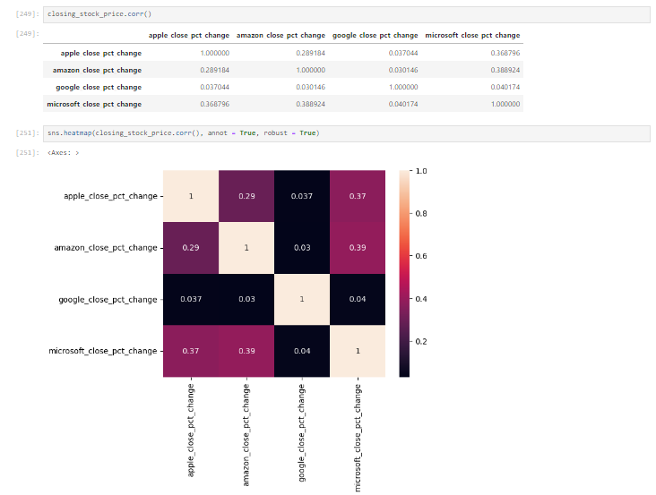Click rotated x-axis label apple_close_pct_change
656x495 pixels.
tap(190, 431)
